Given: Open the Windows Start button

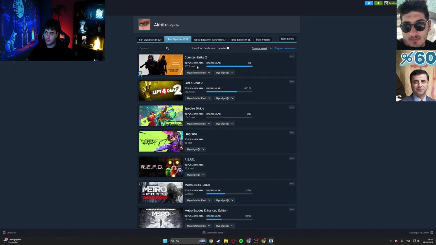Looking at the screenshot, I should (x=165, y=241).
